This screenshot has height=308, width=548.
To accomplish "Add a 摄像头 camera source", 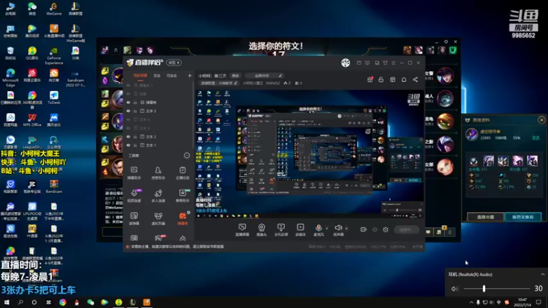I will [x=261, y=230].
